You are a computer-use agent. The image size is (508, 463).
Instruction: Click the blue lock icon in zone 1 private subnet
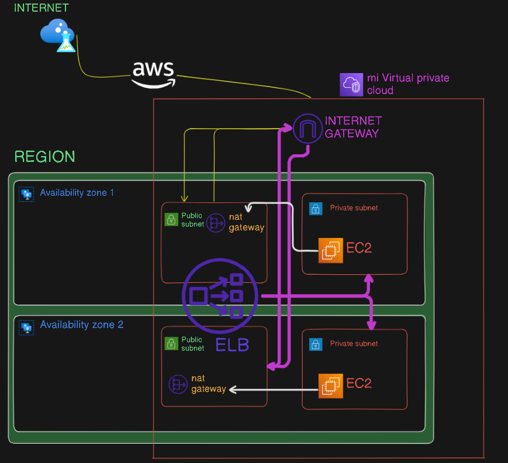pos(316,209)
